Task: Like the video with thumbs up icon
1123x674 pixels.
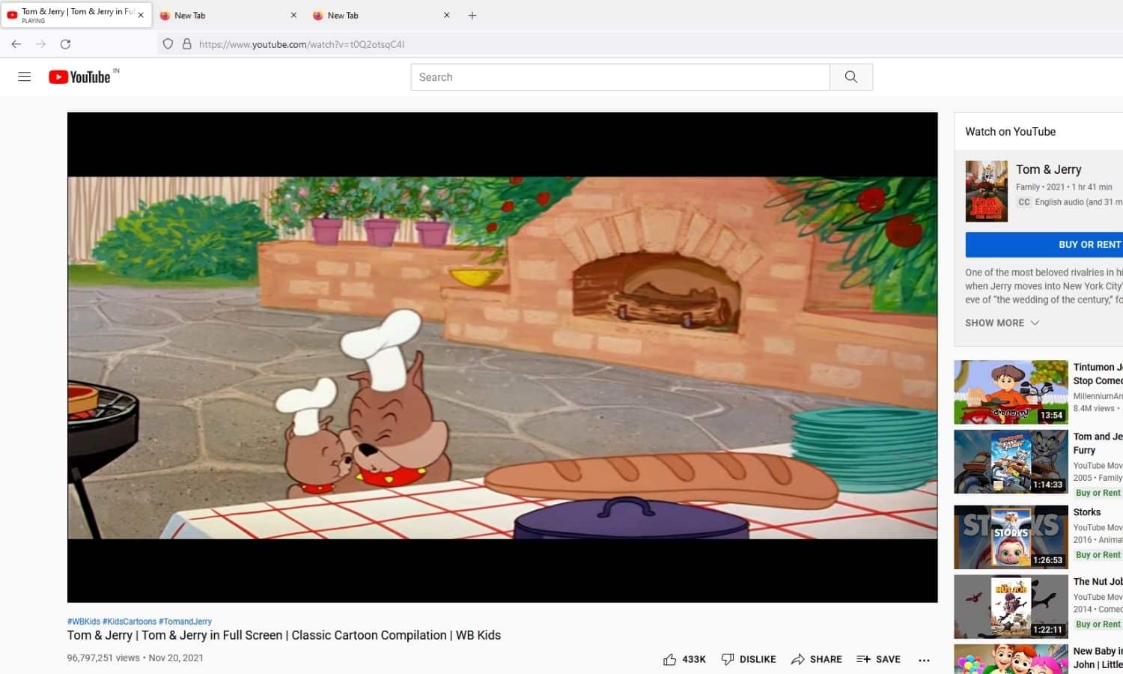Action: (x=669, y=659)
